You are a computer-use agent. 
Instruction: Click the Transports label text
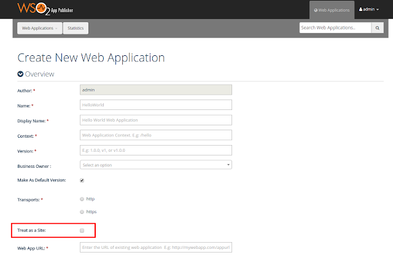[x=28, y=200]
